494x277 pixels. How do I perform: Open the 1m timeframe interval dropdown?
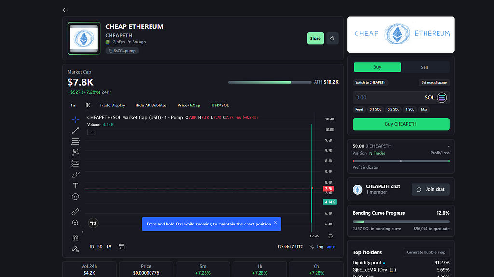tap(73, 105)
